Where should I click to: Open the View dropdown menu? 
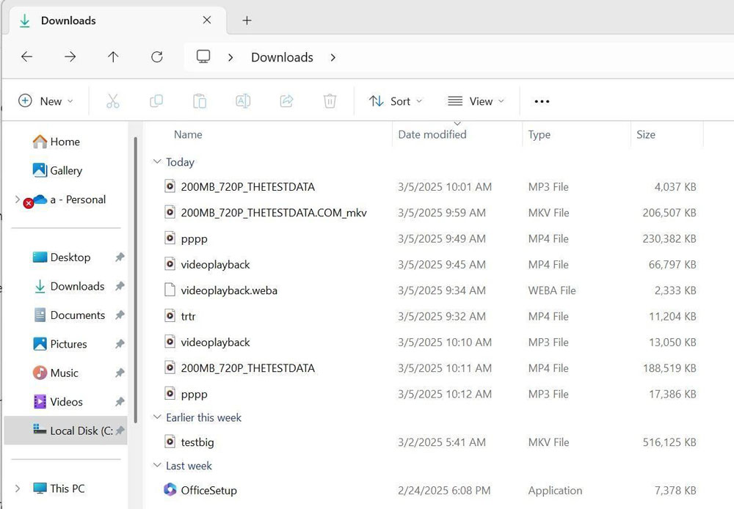point(476,101)
